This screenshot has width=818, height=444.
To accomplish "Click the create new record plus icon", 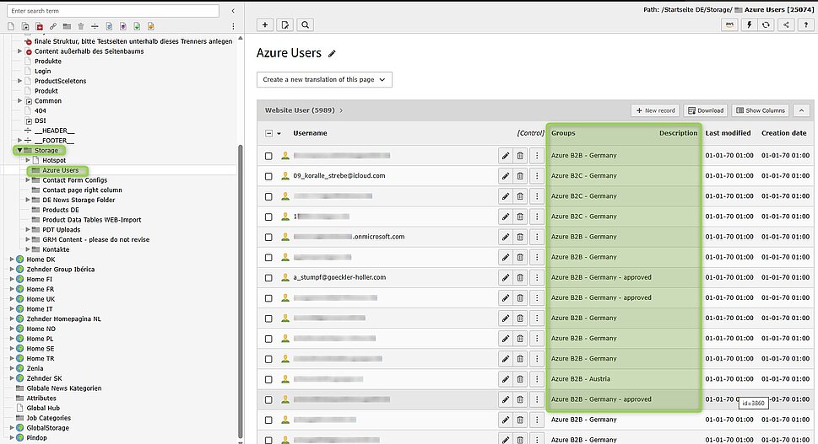I will pos(265,25).
